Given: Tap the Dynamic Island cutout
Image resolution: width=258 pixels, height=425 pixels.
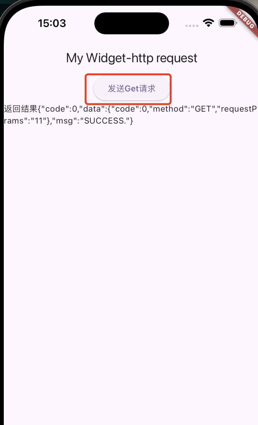Looking at the screenshot, I should click(132, 23).
